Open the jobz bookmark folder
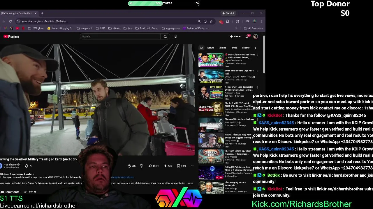Image resolution: width=373 pixels, height=209 pixels. (x=128, y=28)
